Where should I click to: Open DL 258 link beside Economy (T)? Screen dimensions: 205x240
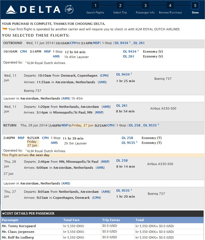pos(127,138)
